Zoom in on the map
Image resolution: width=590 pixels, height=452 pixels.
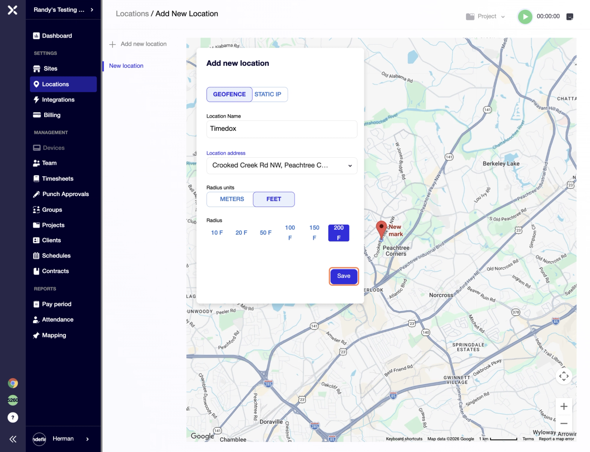(564, 406)
